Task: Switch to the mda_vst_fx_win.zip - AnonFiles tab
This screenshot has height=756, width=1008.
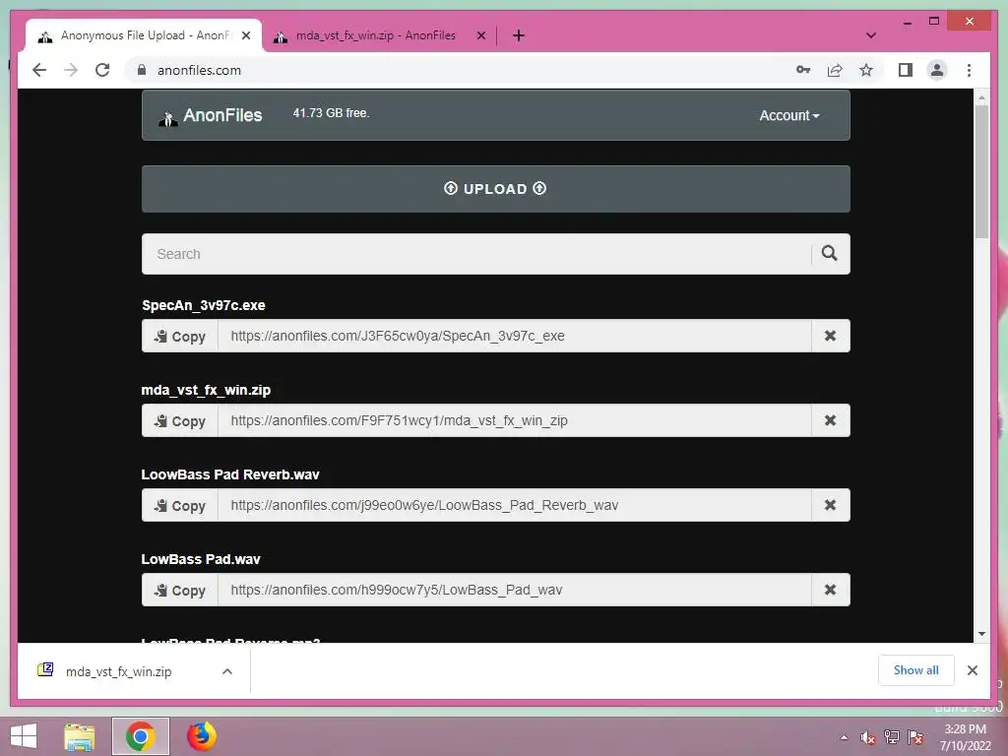Action: click(x=379, y=35)
